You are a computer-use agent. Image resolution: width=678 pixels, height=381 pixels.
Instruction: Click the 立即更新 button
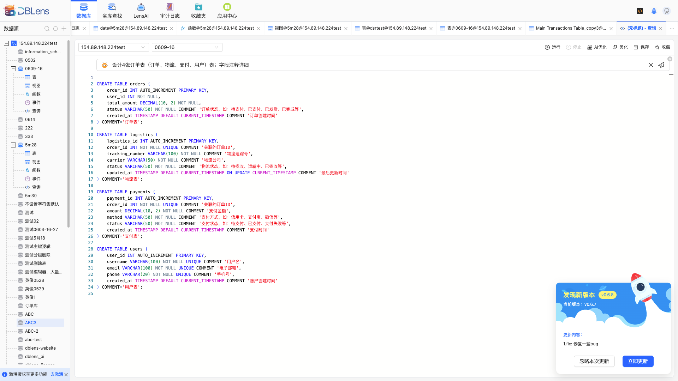pyautogui.click(x=638, y=361)
